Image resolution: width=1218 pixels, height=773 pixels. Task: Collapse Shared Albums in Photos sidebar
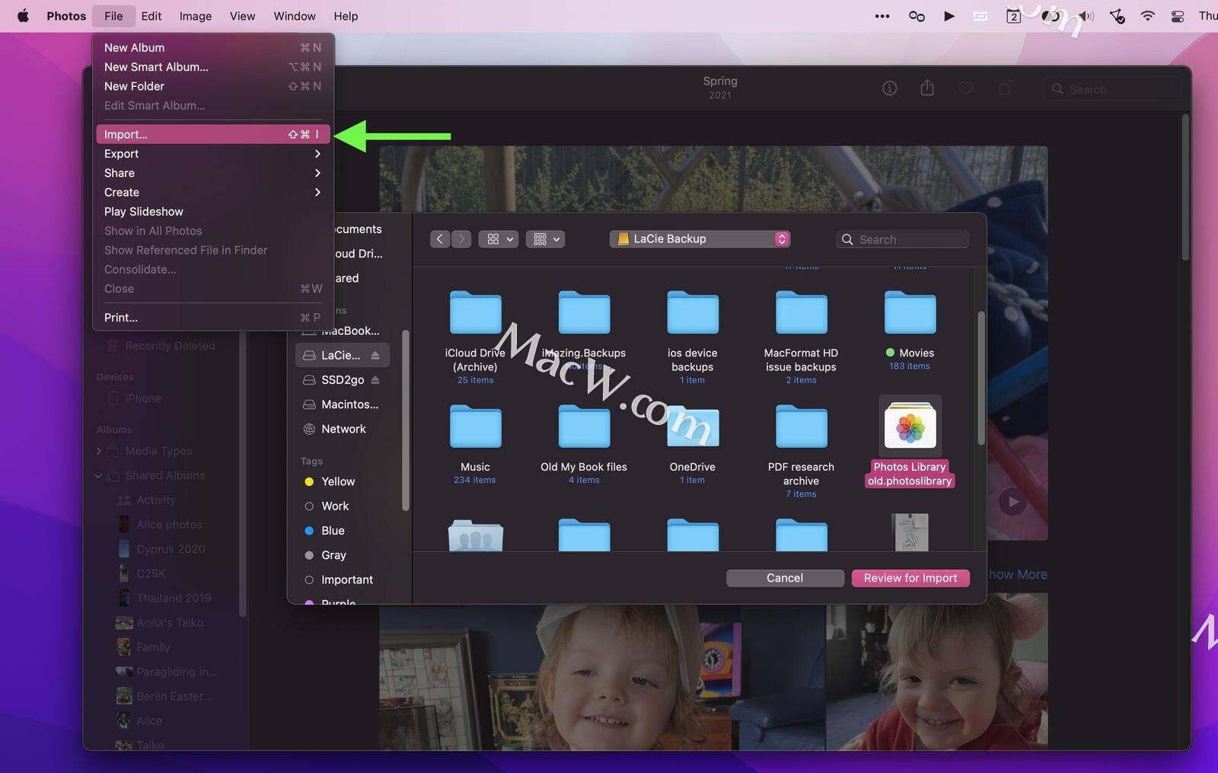tap(99, 475)
